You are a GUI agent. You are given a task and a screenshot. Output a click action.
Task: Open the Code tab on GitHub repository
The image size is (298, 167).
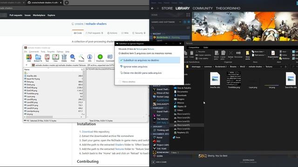click(78, 33)
